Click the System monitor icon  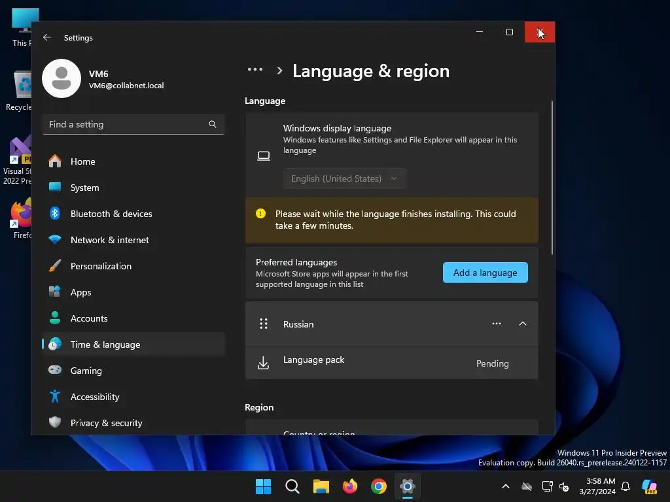coord(55,187)
